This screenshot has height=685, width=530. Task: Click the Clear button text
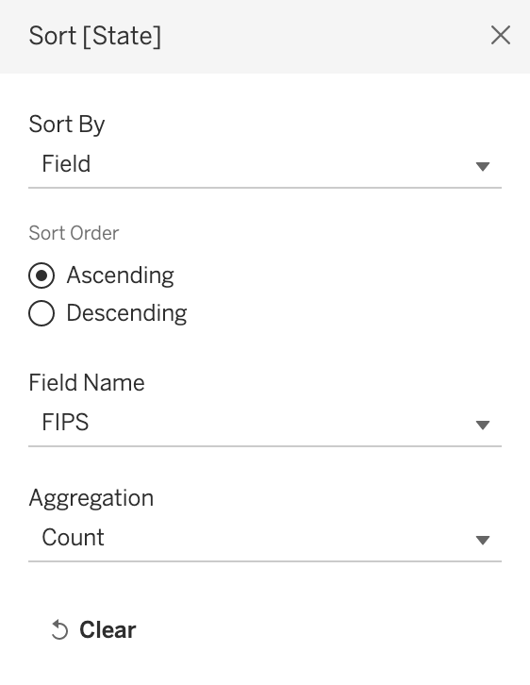[x=108, y=629]
